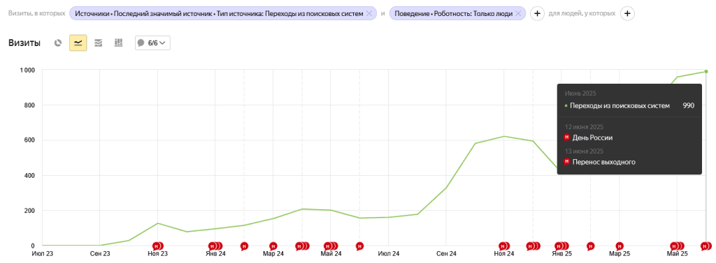Click the 'Визиты' chart title
716x263 pixels.
pyautogui.click(x=24, y=43)
